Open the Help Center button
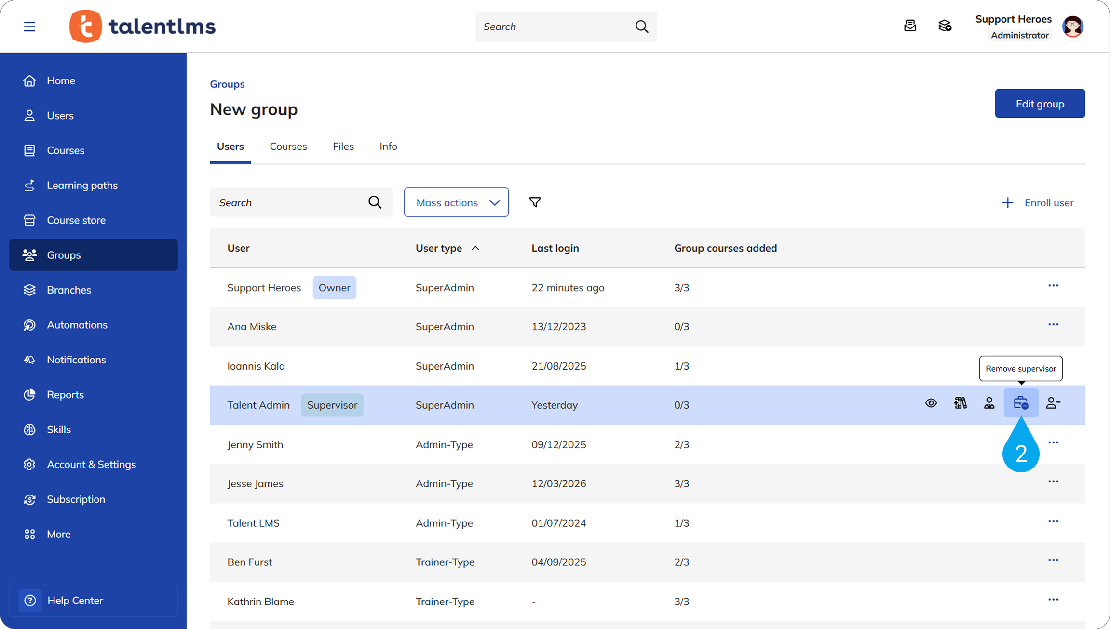The width and height of the screenshot is (1110, 629). [94, 601]
